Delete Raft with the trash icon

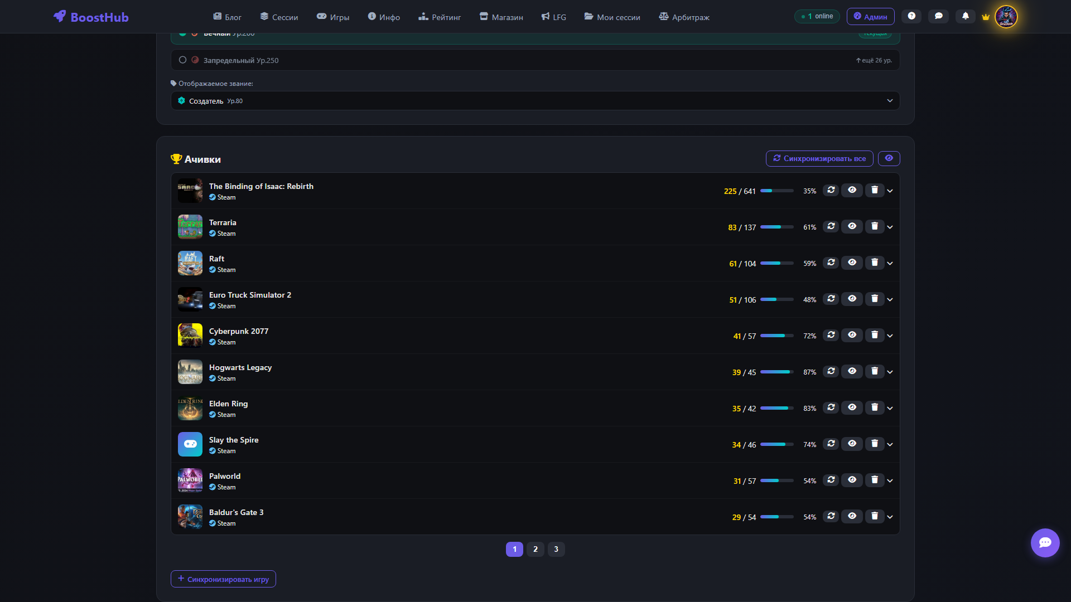(x=874, y=263)
